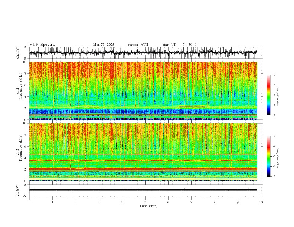Screen dimensions: 294x227
Task: Click time axis tick label "9"
Action: [238, 202]
